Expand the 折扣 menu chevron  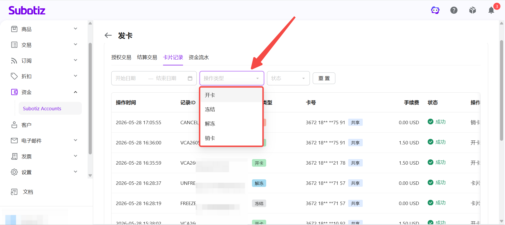pos(75,76)
